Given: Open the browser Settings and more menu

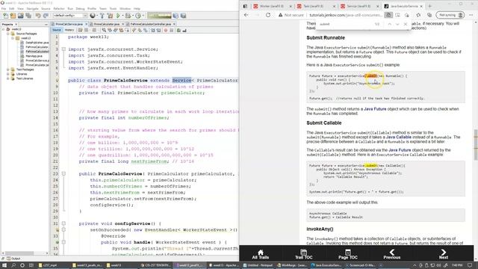Looking at the screenshot, I should [x=471, y=15].
